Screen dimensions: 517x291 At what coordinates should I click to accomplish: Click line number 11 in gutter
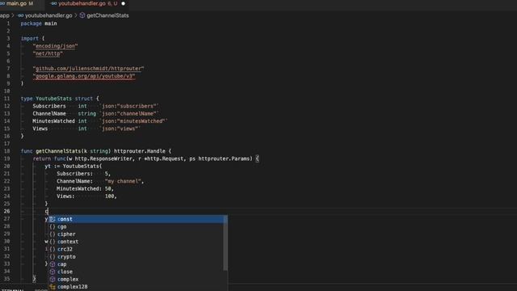point(7,99)
